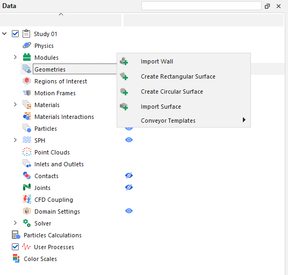
Task: Uncheck the Study 01 checkbox
Action: (x=15, y=34)
